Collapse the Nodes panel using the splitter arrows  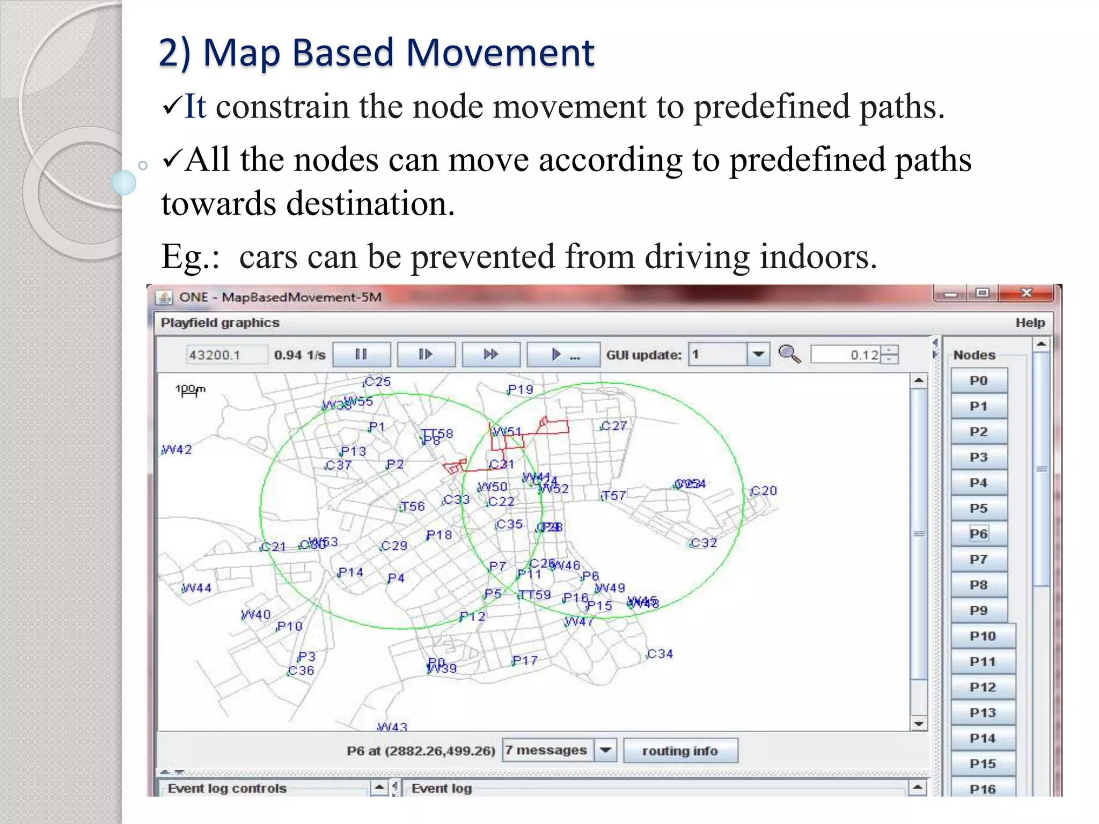[935, 355]
